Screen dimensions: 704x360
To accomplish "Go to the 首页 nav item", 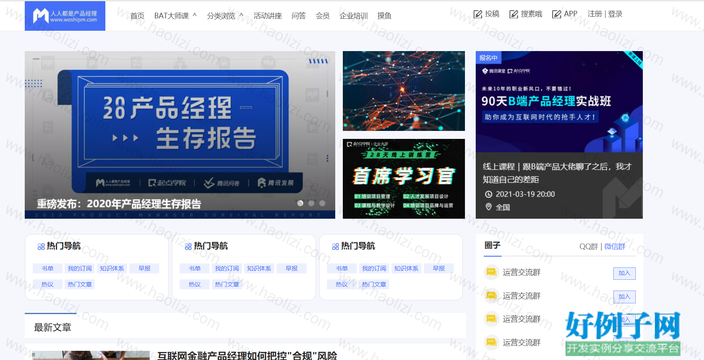I will coord(137,16).
